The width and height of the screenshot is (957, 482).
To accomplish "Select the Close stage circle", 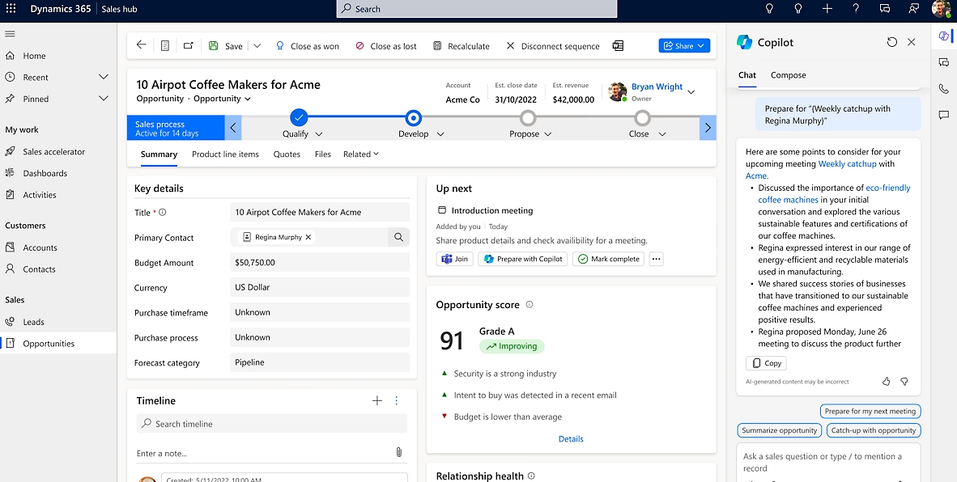I will 642,117.
